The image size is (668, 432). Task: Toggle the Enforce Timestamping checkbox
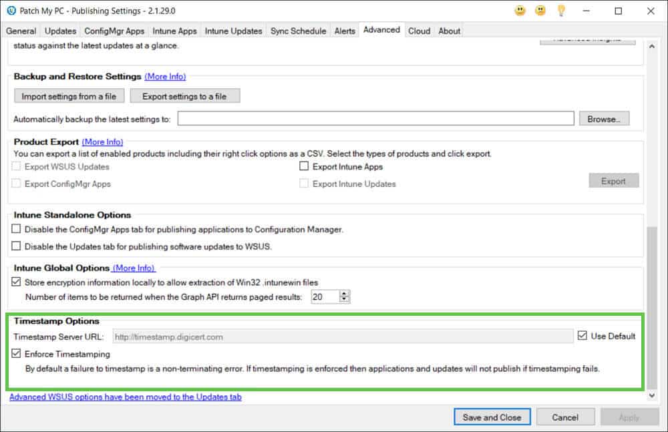[x=16, y=353]
